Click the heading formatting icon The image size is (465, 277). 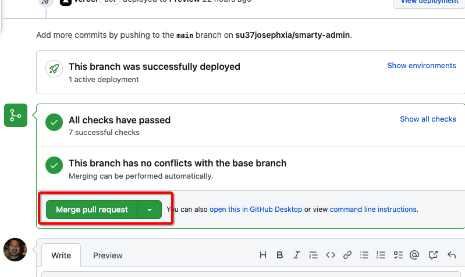coord(263,255)
